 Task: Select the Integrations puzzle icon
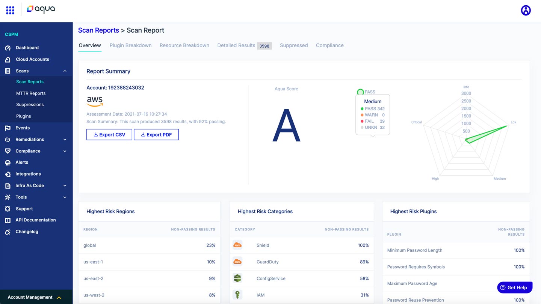pos(8,174)
